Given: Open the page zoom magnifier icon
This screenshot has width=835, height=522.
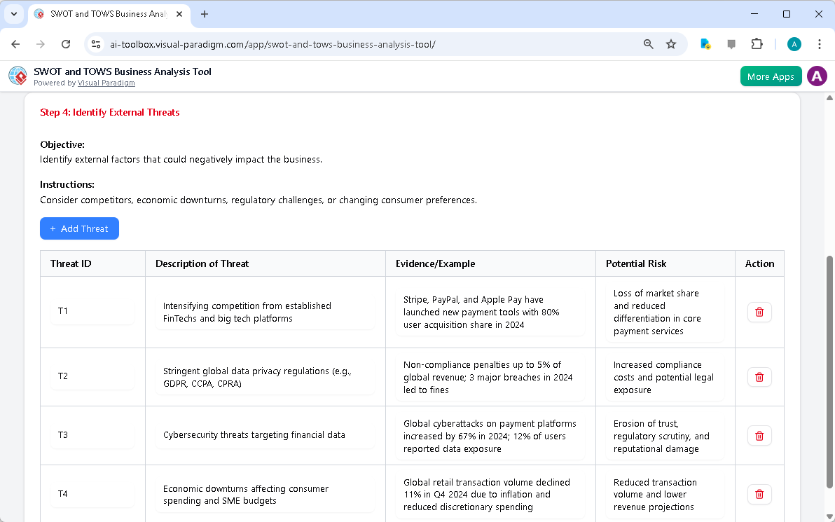Looking at the screenshot, I should point(648,43).
